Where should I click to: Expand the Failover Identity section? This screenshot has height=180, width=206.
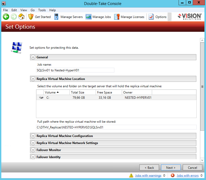click(x=33, y=157)
